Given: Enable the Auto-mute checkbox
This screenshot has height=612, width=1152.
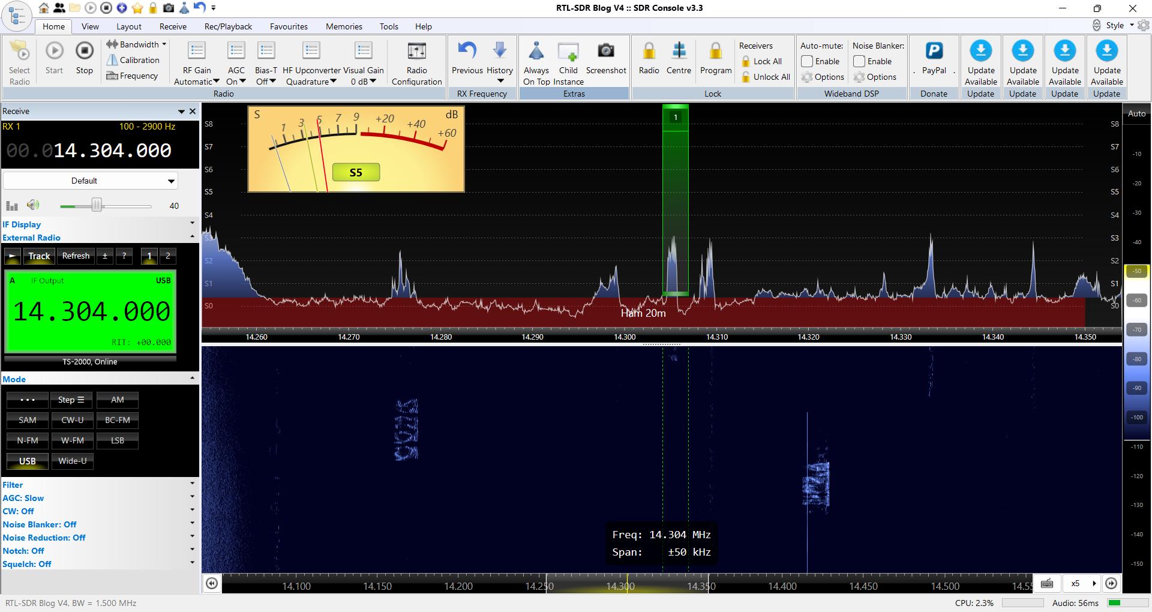Looking at the screenshot, I should (807, 61).
